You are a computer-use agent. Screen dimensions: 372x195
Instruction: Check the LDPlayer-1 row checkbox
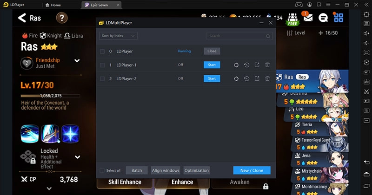coord(102,65)
